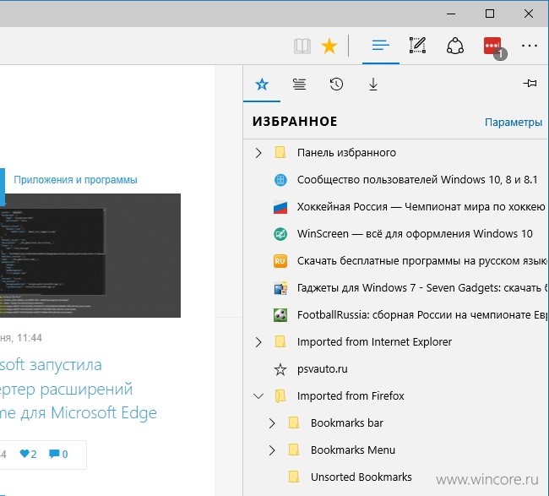Pin the Hub pane open
The height and width of the screenshot is (496, 549).
(x=530, y=84)
